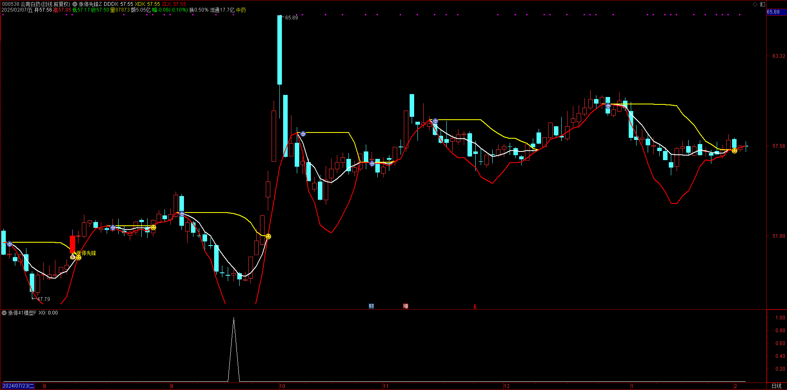Click the highlighted 2024/07/23 date label
The height and width of the screenshot is (390, 787).
tap(18, 386)
